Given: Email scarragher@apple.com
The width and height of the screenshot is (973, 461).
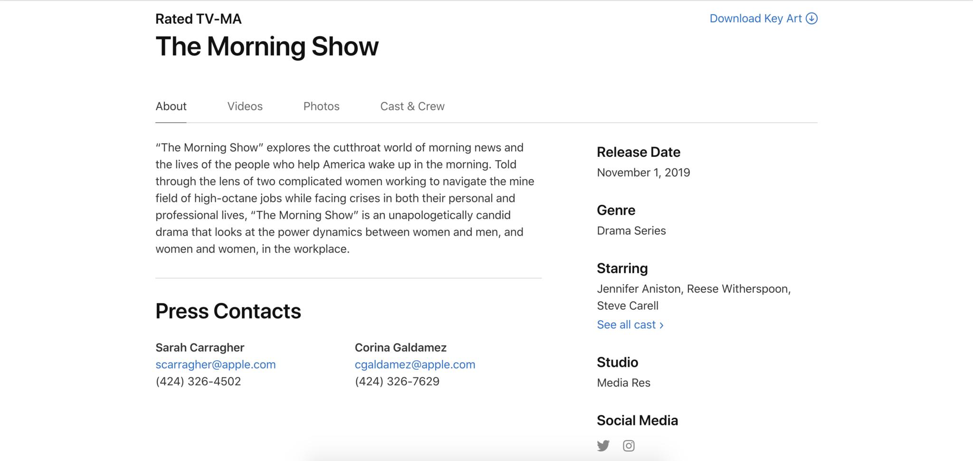Looking at the screenshot, I should [x=215, y=365].
